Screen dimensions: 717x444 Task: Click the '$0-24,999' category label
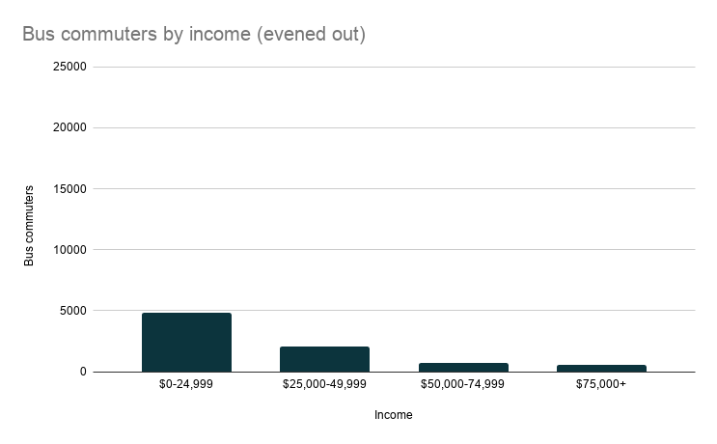(186, 384)
